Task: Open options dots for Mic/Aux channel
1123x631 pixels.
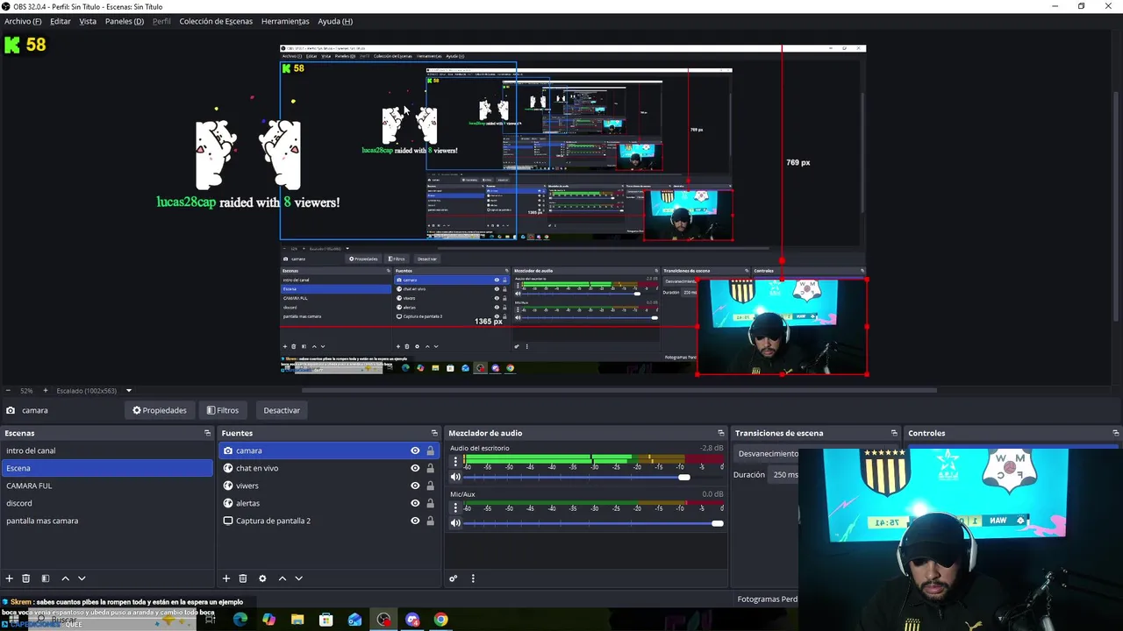Action: click(455, 508)
